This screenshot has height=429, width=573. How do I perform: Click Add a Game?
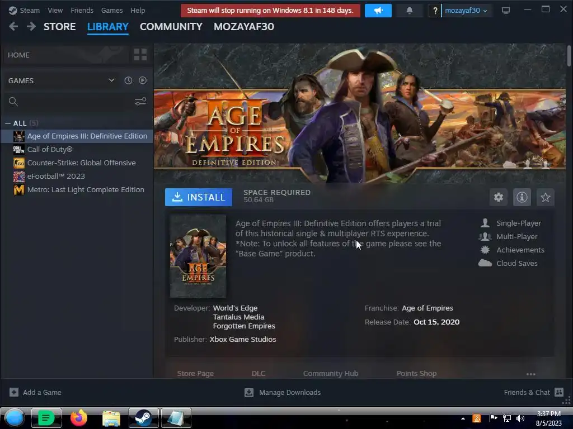[x=35, y=392]
